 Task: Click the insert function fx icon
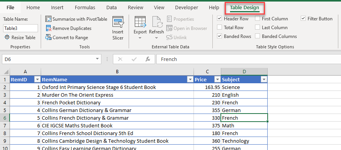click(148, 59)
